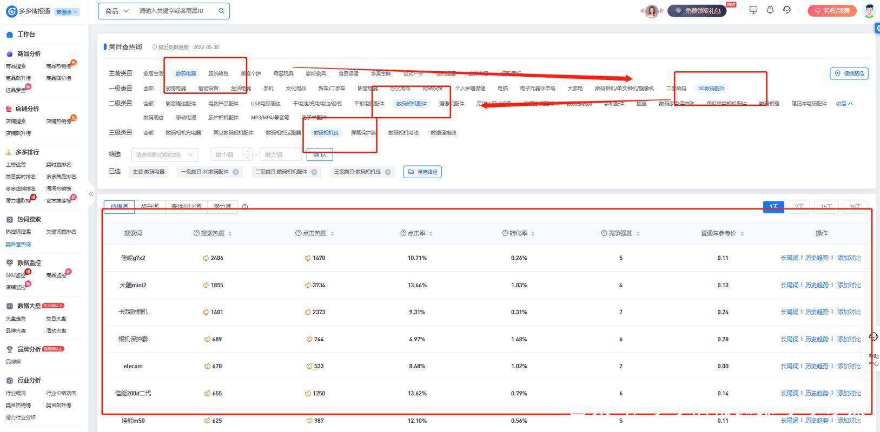Open 商品搜索 in the sidebar
This screenshot has height=432, width=880.
(x=16, y=66)
